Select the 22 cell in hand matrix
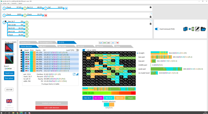This screenshot has width=208, height=114. [134, 85]
